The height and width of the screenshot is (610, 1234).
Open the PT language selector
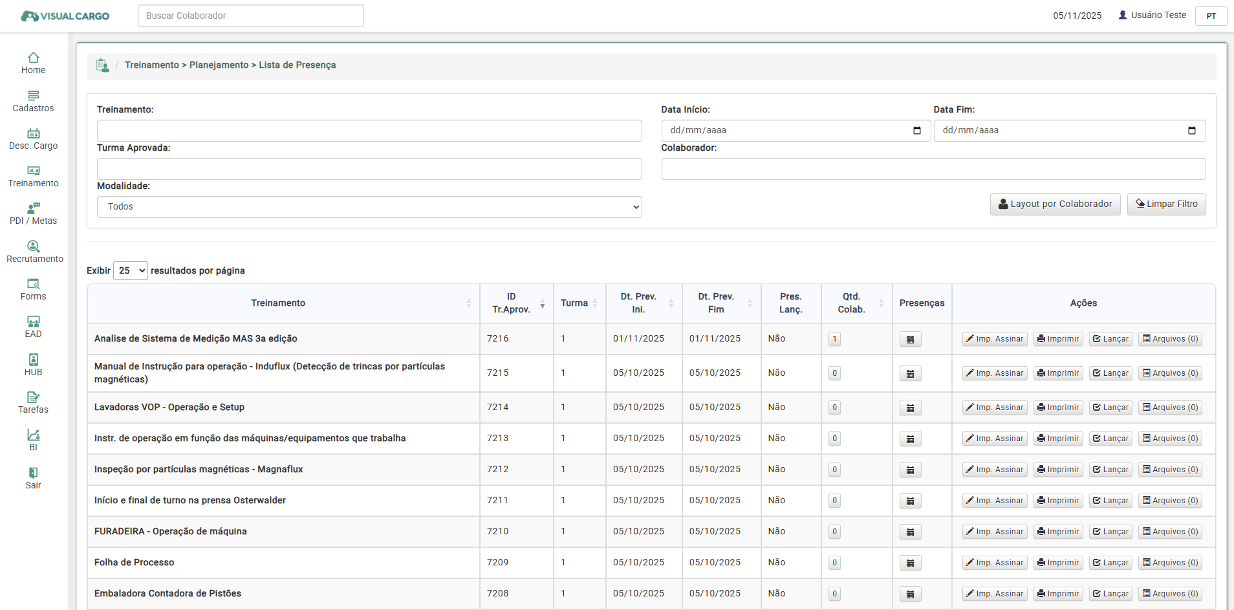coord(1211,16)
